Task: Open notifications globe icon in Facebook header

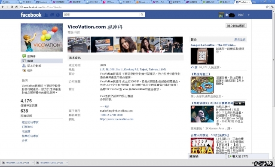Action: click(x=58, y=15)
